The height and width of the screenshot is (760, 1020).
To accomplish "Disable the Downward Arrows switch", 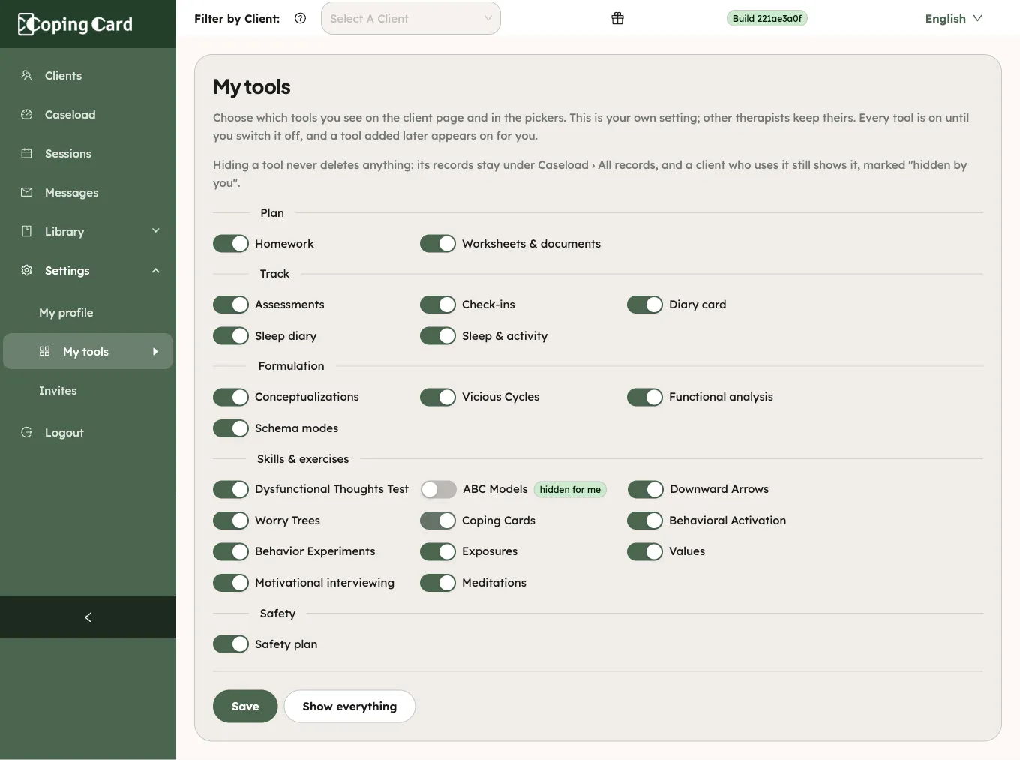I will pyautogui.click(x=646, y=490).
